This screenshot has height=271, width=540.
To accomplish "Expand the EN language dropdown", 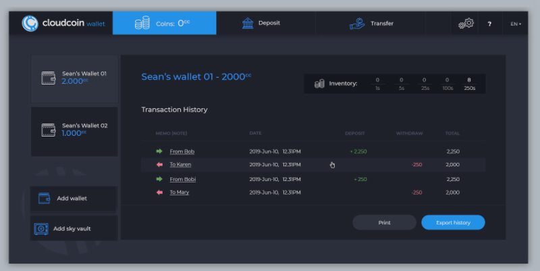I will (x=516, y=24).
